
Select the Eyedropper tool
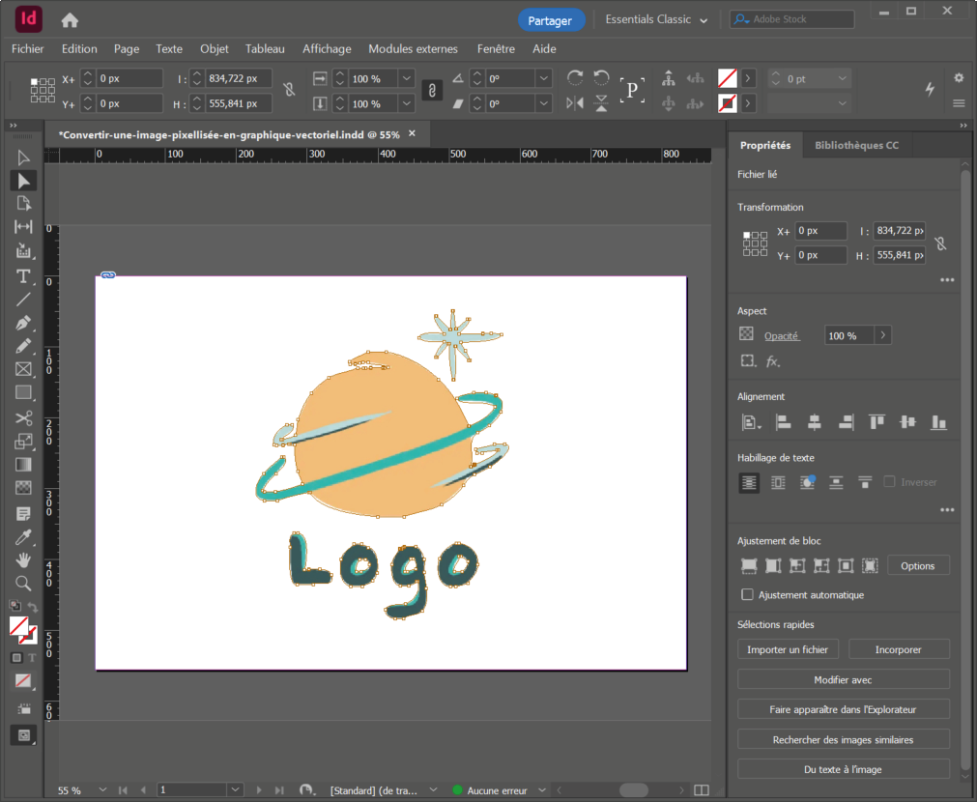(x=23, y=536)
